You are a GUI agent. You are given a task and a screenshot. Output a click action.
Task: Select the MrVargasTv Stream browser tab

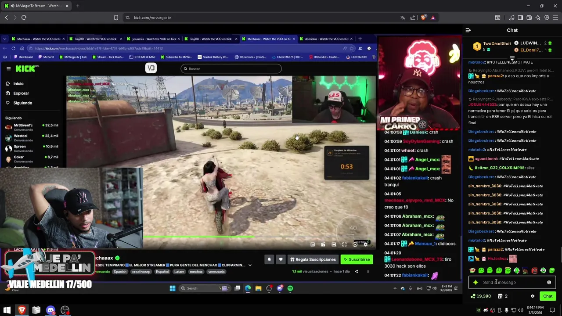[x=36, y=6]
